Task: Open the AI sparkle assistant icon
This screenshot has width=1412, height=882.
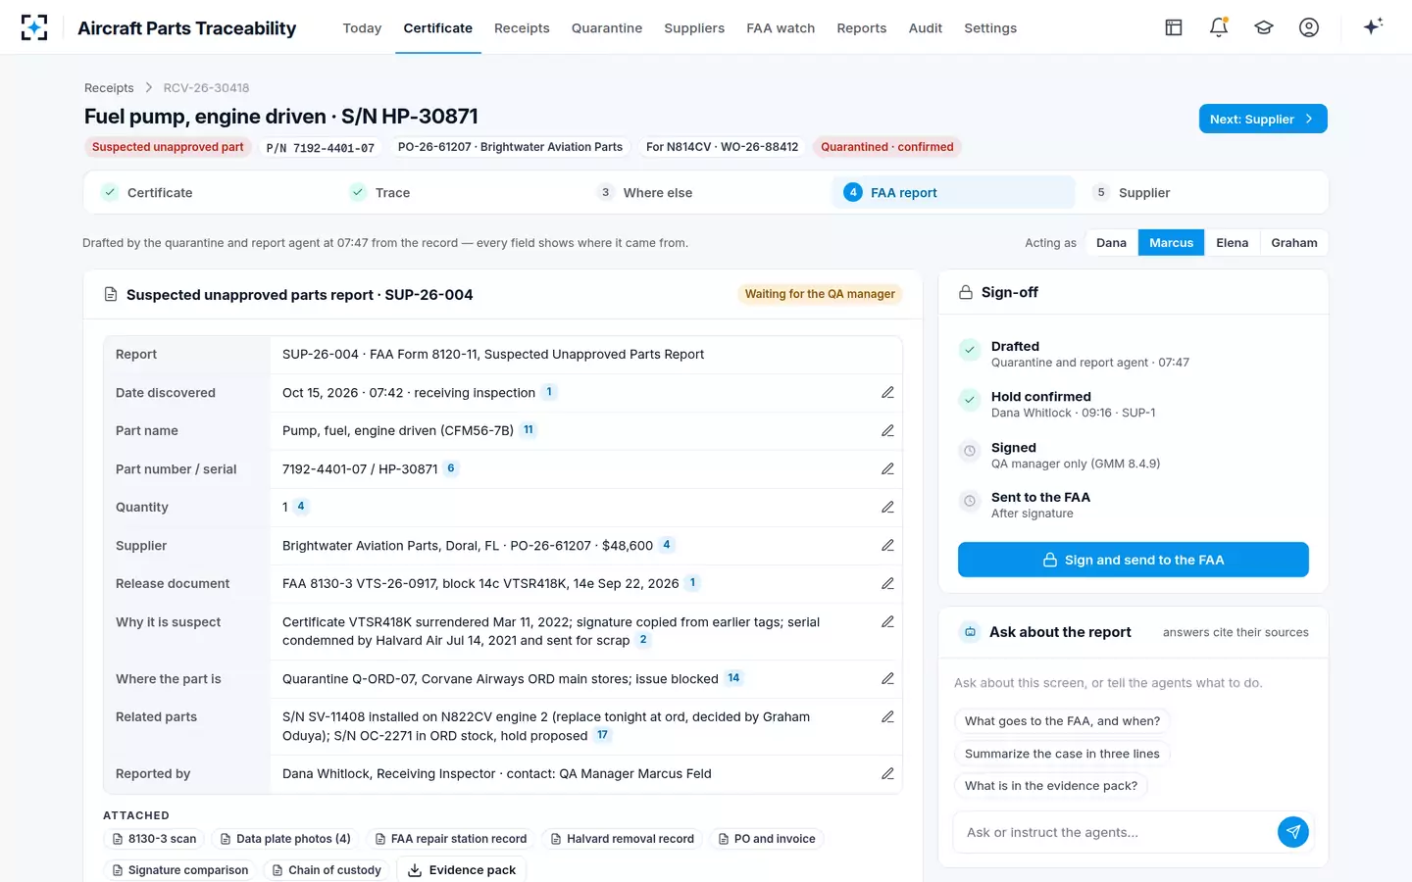Action: pyautogui.click(x=1373, y=26)
